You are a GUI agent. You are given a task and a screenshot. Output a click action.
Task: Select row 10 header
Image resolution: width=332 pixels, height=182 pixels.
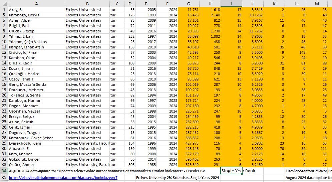point(4,42)
